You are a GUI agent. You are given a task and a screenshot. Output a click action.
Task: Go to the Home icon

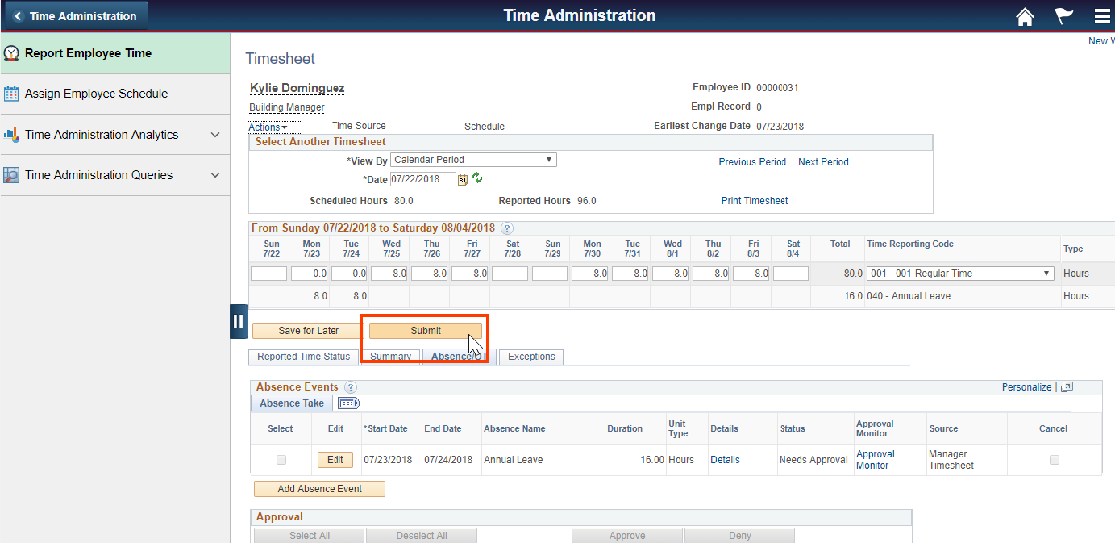pos(1025,15)
